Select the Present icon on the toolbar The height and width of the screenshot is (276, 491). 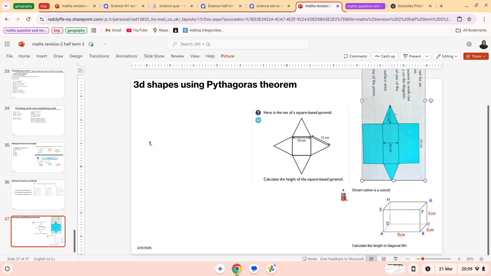point(412,56)
